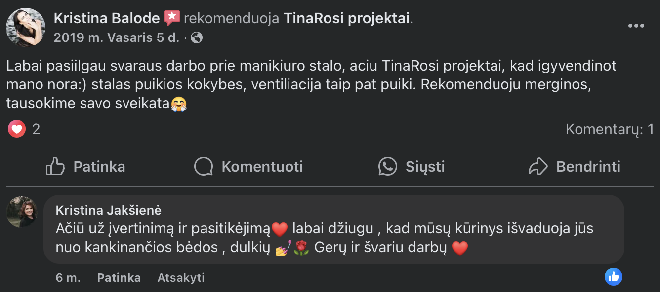Expand the Komentarų: 1 comments count
This screenshot has height=292, width=660.
click(610, 129)
